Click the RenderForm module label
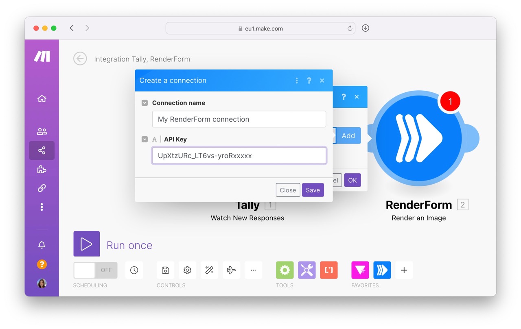 [x=419, y=205]
